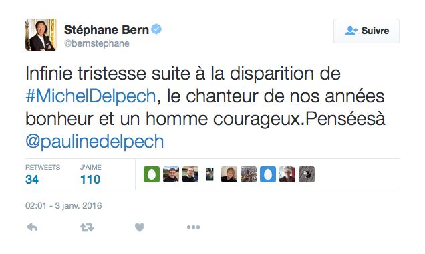This screenshot has height=254, width=425.
Task: Click the @bernstephane handle
Action: (96, 43)
